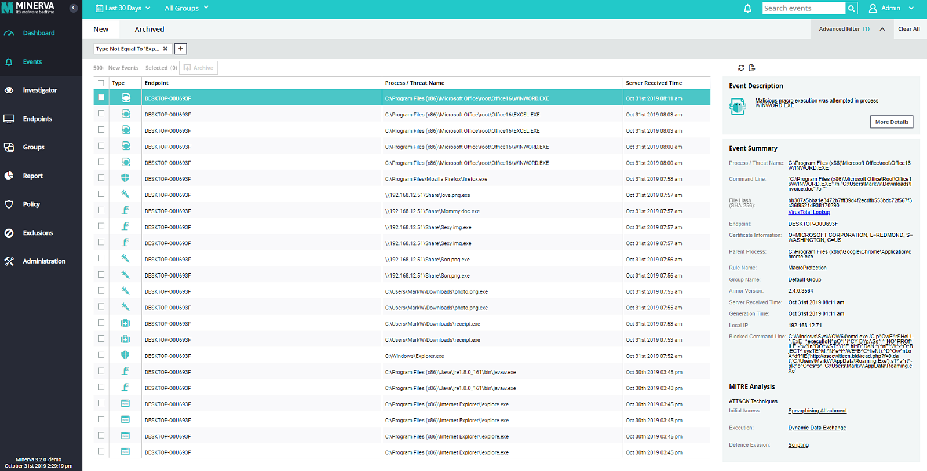Tick checkbox for Mommy.doc.exe event

coord(101,210)
